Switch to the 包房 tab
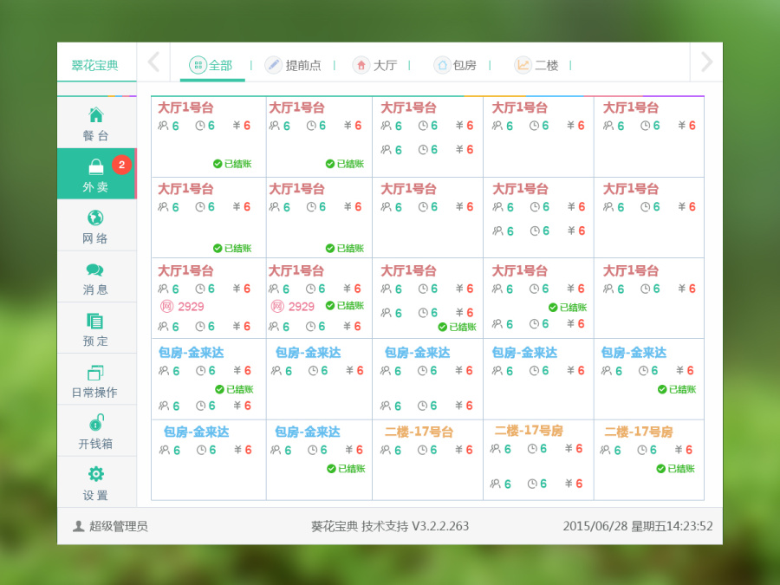Viewport: 780px width, 585px height. click(x=457, y=64)
